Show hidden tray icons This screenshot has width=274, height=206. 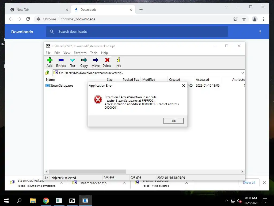point(226,201)
